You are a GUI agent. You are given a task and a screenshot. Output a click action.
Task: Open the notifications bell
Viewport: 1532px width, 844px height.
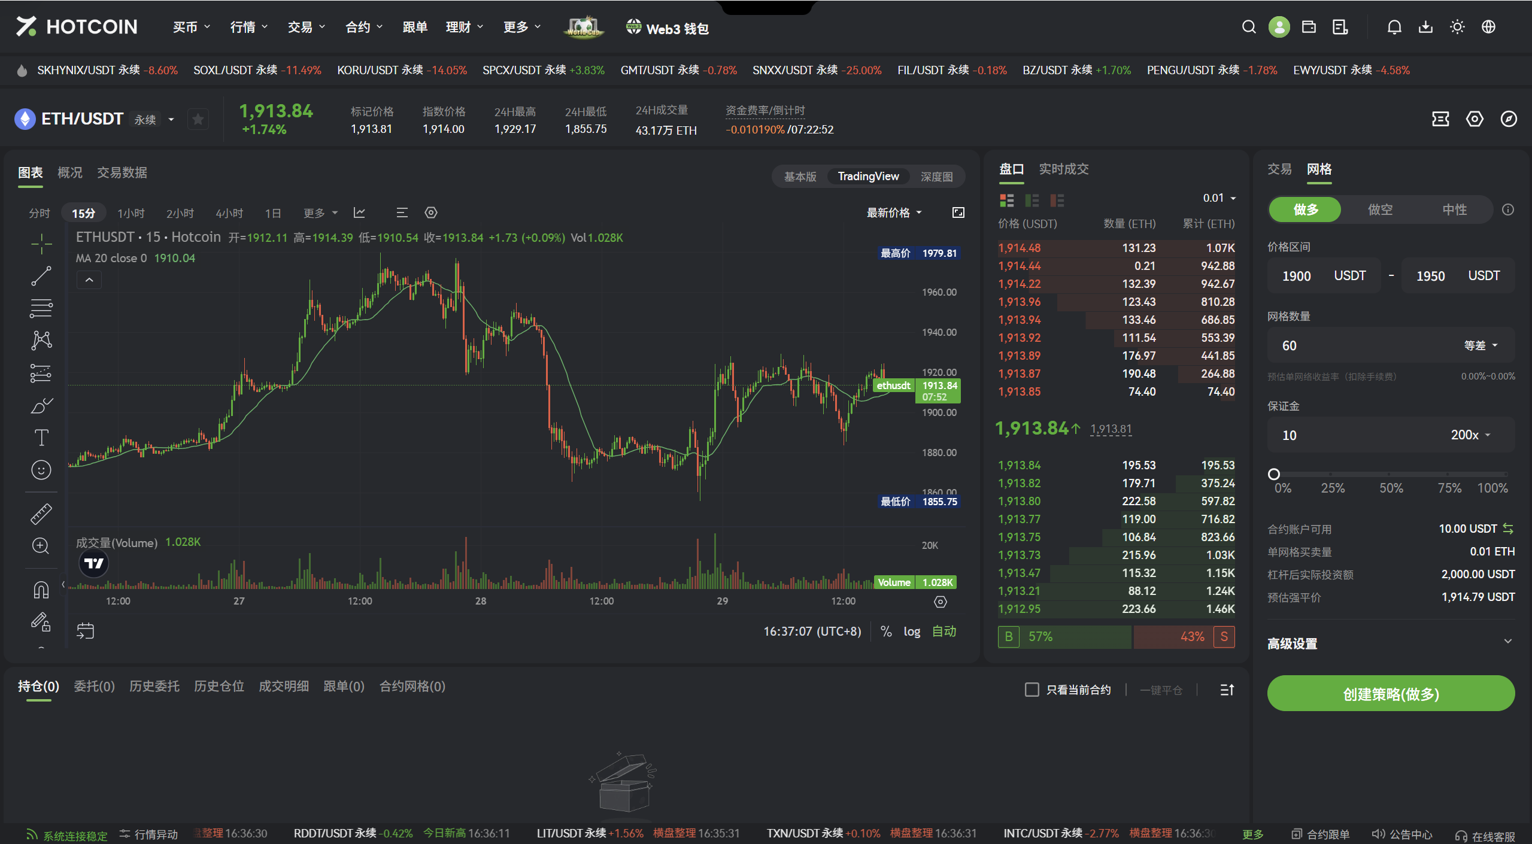click(1394, 27)
